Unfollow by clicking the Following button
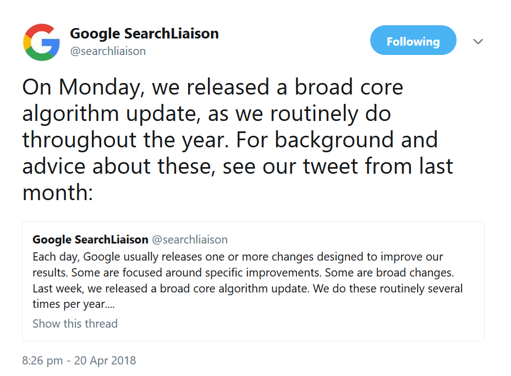 point(413,40)
